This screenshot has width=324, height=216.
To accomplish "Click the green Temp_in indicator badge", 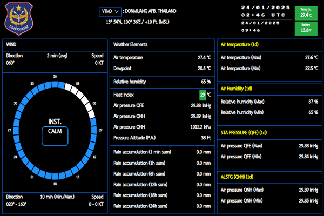I will point(306,13).
